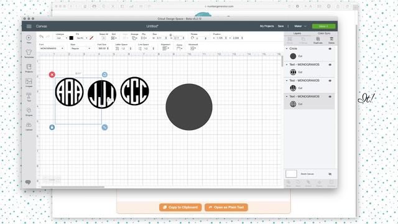398x224 pixels.
Task: Open the Curve dropdown
Action: point(179,49)
